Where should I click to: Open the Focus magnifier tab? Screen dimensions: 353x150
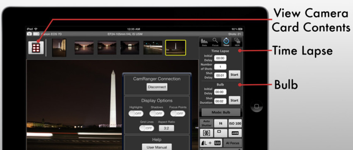click(x=215, y=42)
